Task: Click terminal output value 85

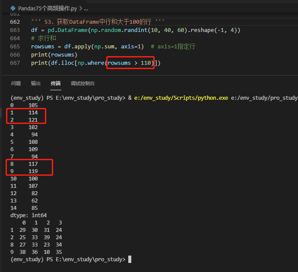Action: click(35, 208)
